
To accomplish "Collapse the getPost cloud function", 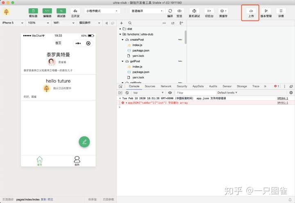I will pyautogui.click(x=123, y=61).
